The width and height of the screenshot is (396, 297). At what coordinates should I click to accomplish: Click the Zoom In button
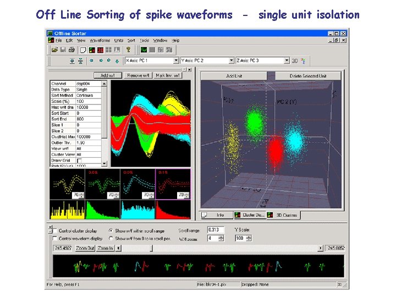pos(105,248)
